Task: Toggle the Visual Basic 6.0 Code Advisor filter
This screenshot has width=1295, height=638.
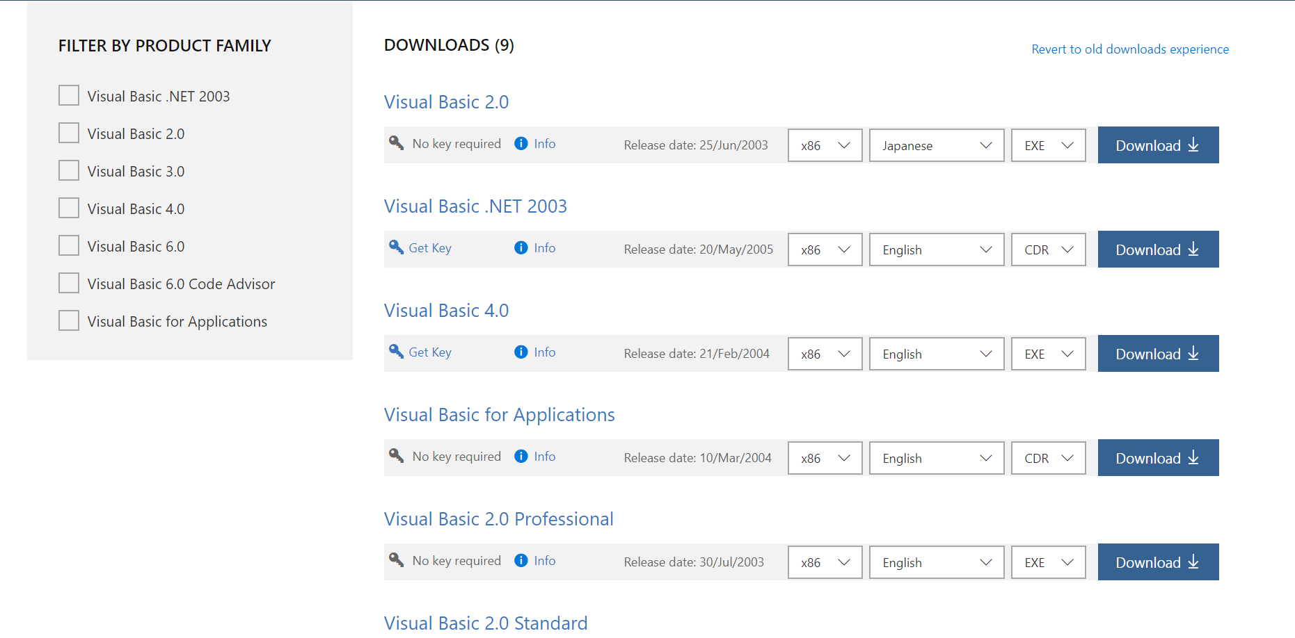Action: click(x=69, y=283)
